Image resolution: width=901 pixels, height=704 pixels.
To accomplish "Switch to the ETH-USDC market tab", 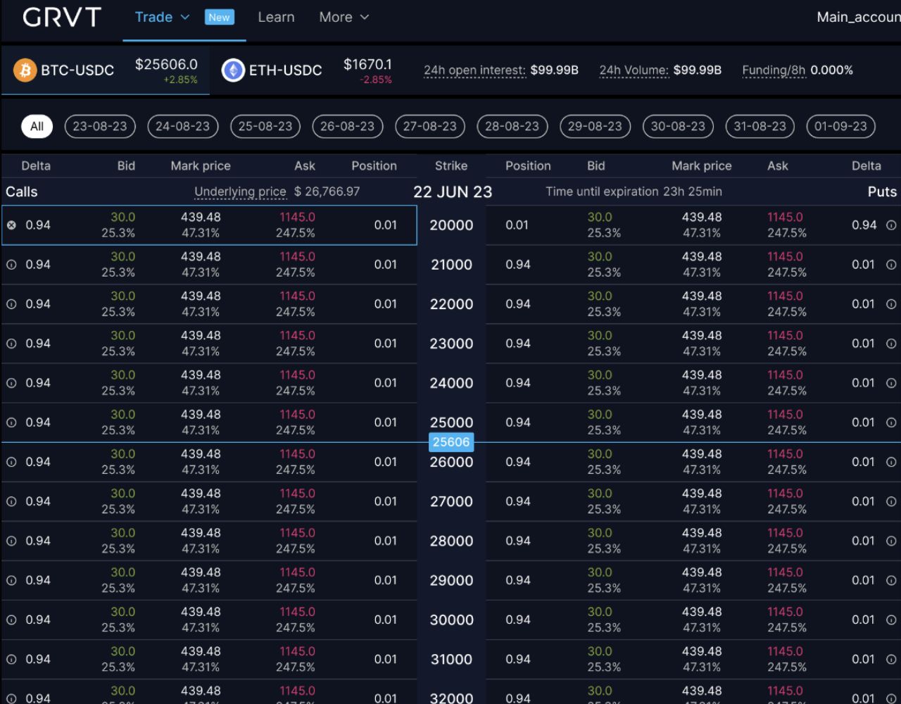I will tap(307, 70).
